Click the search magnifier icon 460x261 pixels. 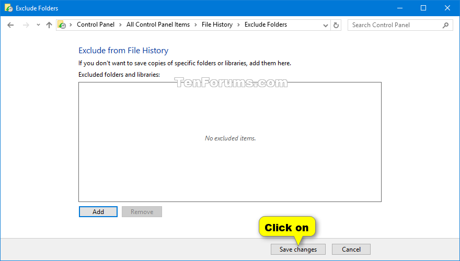[x=445, y=25]
